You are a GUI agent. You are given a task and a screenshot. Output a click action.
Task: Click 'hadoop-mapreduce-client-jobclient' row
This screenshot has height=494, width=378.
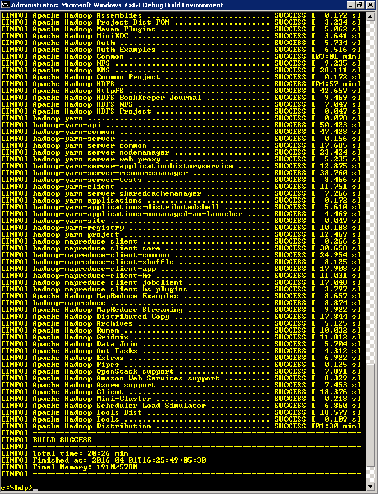[181, 282]
